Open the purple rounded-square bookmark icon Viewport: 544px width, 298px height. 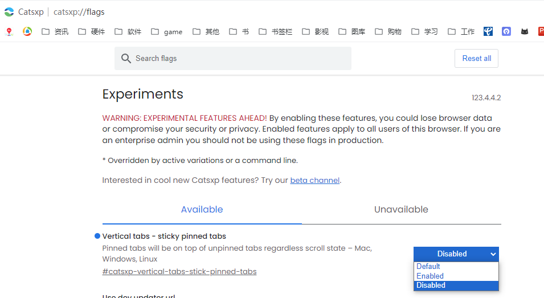tap(506, 31)
